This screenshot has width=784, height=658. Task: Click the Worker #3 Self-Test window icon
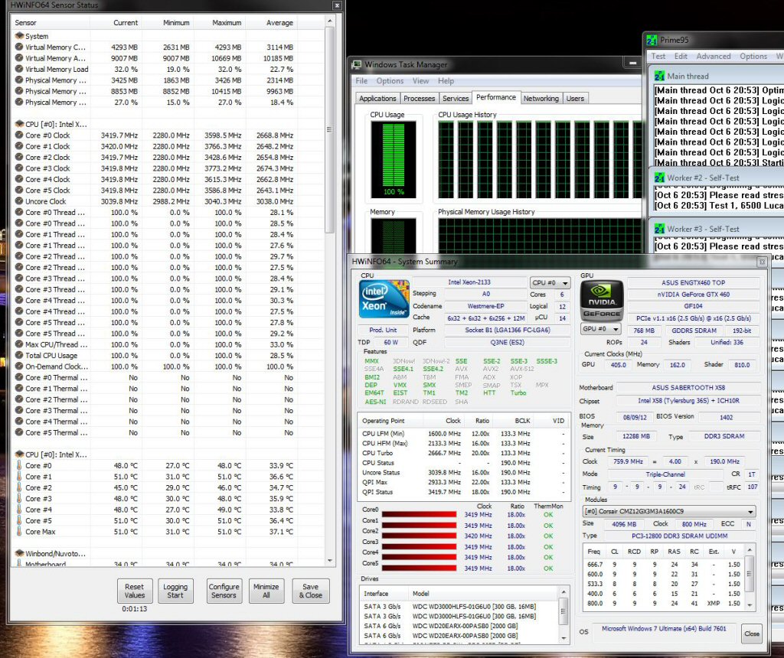659,229
